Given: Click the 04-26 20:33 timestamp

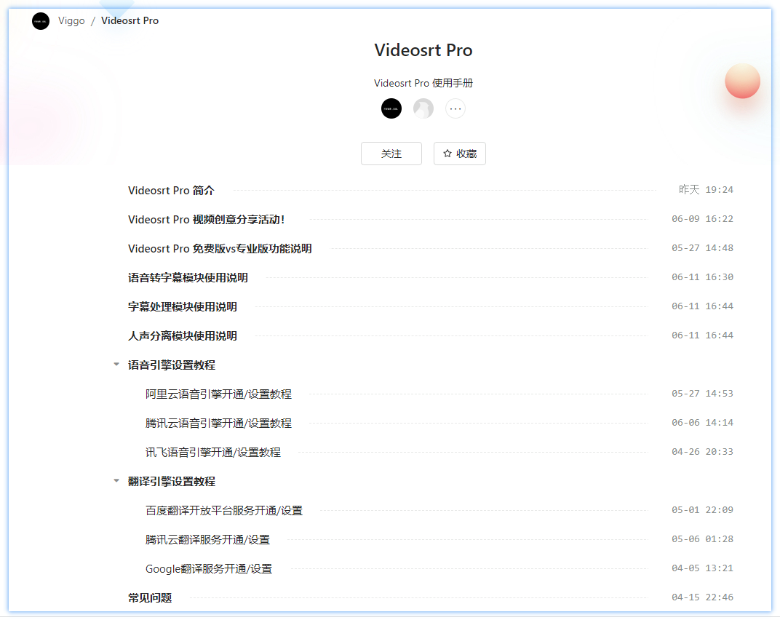Looking at the screenshot, I should (702, 452).
